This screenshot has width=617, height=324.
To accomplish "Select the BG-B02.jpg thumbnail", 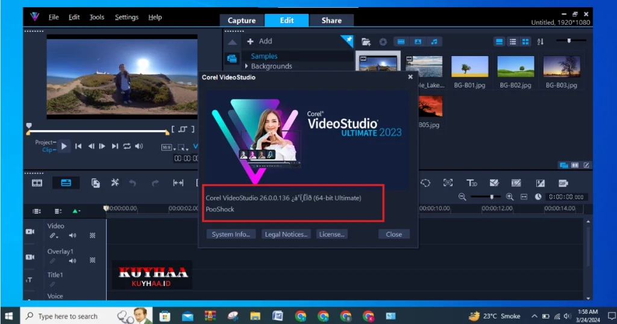I will point(516,66).
